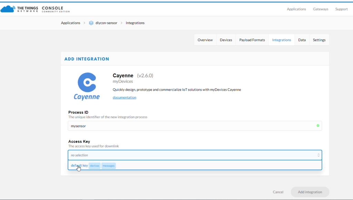This screenshot has width=353, height=200.
Task: Open the Overview tab
Action: point(205,40)
